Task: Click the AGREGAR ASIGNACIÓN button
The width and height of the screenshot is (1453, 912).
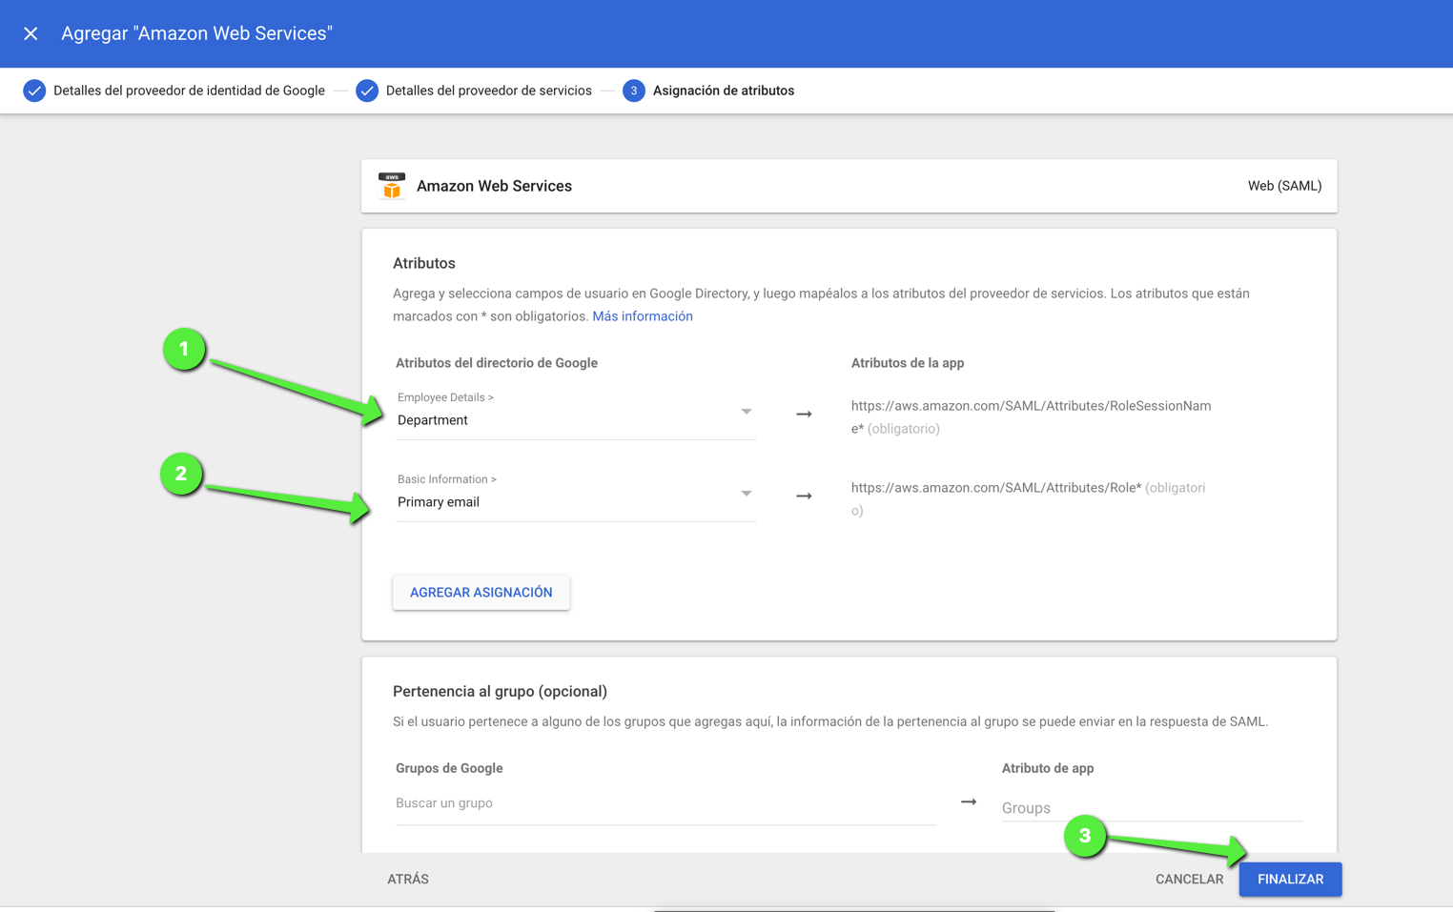Action: click(481, 593)
